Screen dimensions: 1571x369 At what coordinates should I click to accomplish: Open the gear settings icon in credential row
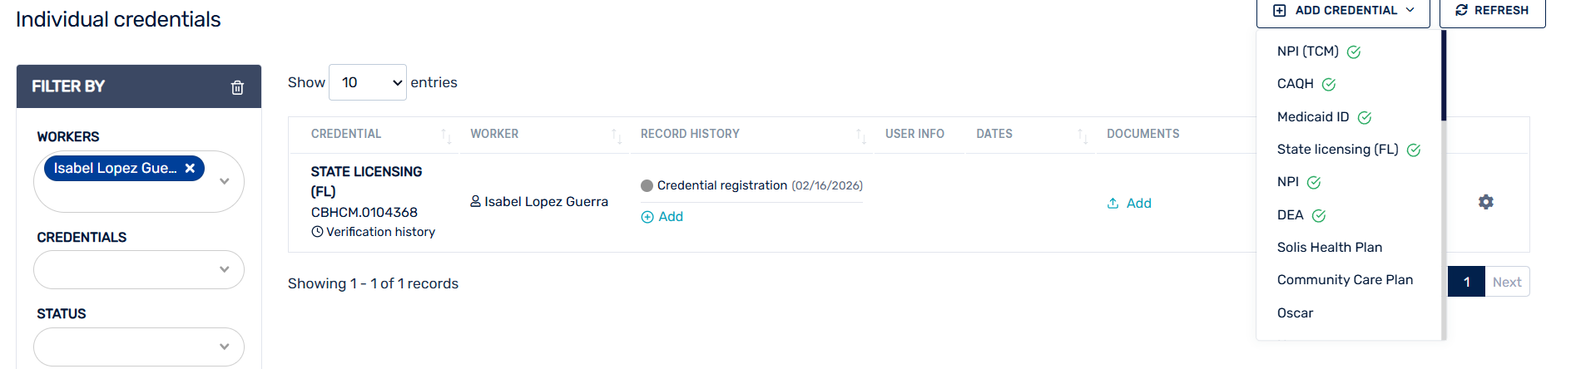(x=1485, y=202)
